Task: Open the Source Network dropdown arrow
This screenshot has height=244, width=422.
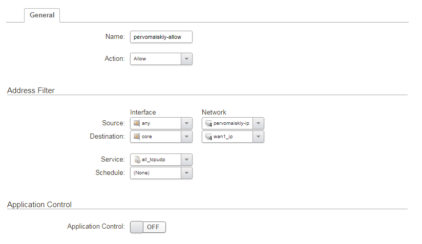Action: [x=259, y=123]
